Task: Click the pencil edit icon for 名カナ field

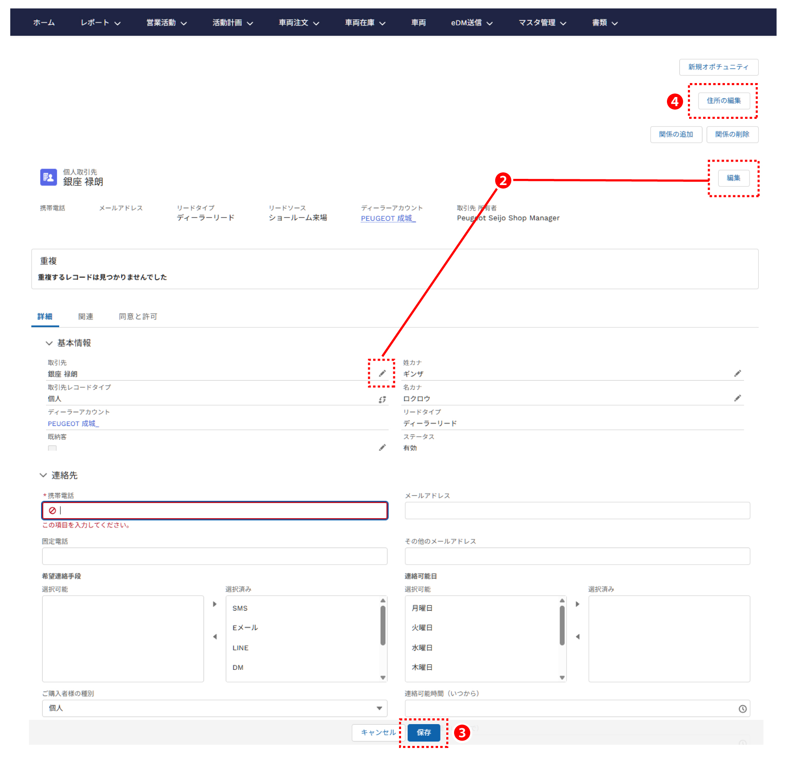Action: (x=738, y=398)
